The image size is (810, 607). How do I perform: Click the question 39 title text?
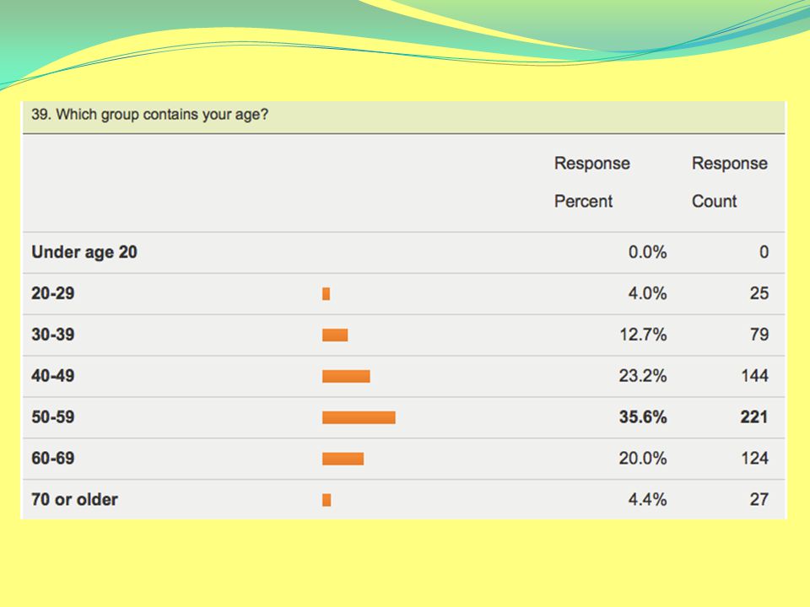click(150, 115)
